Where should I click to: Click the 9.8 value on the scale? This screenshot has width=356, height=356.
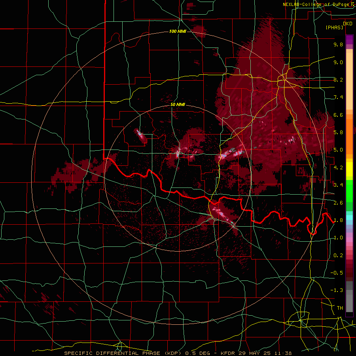point(338,44)
